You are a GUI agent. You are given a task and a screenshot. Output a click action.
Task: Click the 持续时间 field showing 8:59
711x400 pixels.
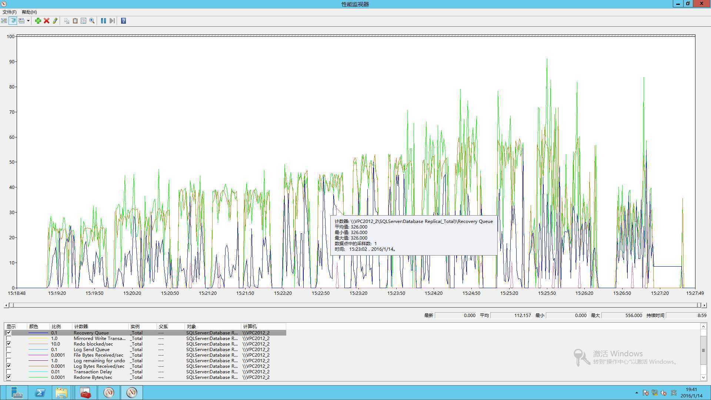(x=686, y=315)
